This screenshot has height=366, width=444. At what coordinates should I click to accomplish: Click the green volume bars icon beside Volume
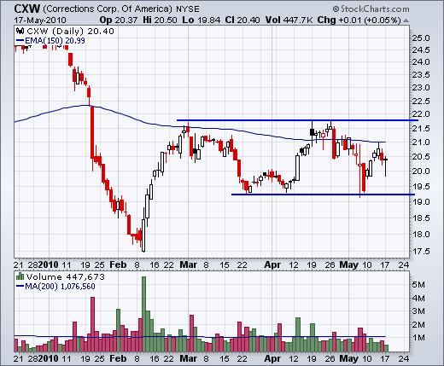20,276
